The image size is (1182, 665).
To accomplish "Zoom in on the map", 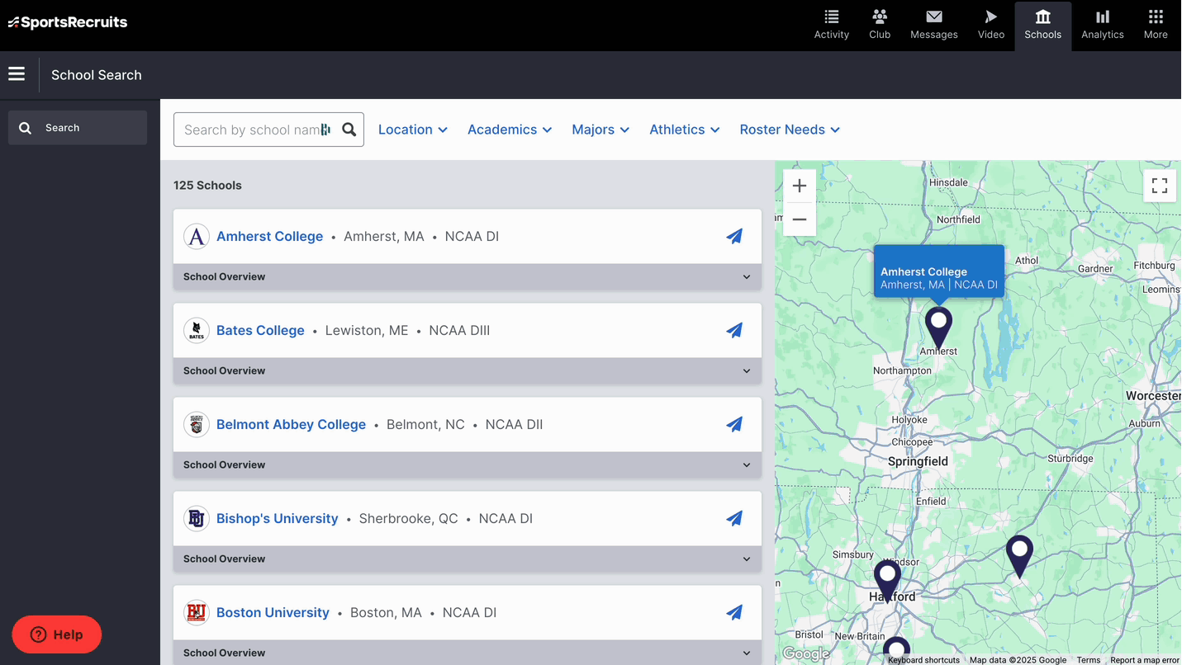I will (800, 186).
